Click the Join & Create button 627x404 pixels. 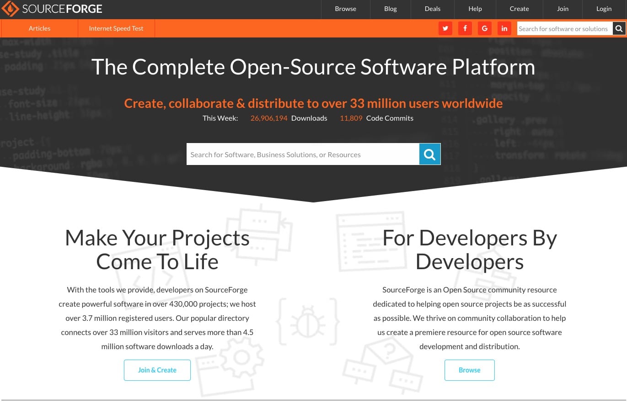157,370
